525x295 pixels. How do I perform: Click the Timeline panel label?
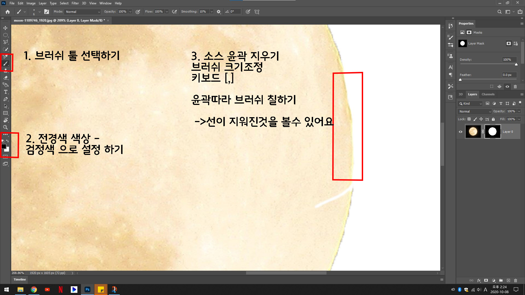(x=20, y=279)
